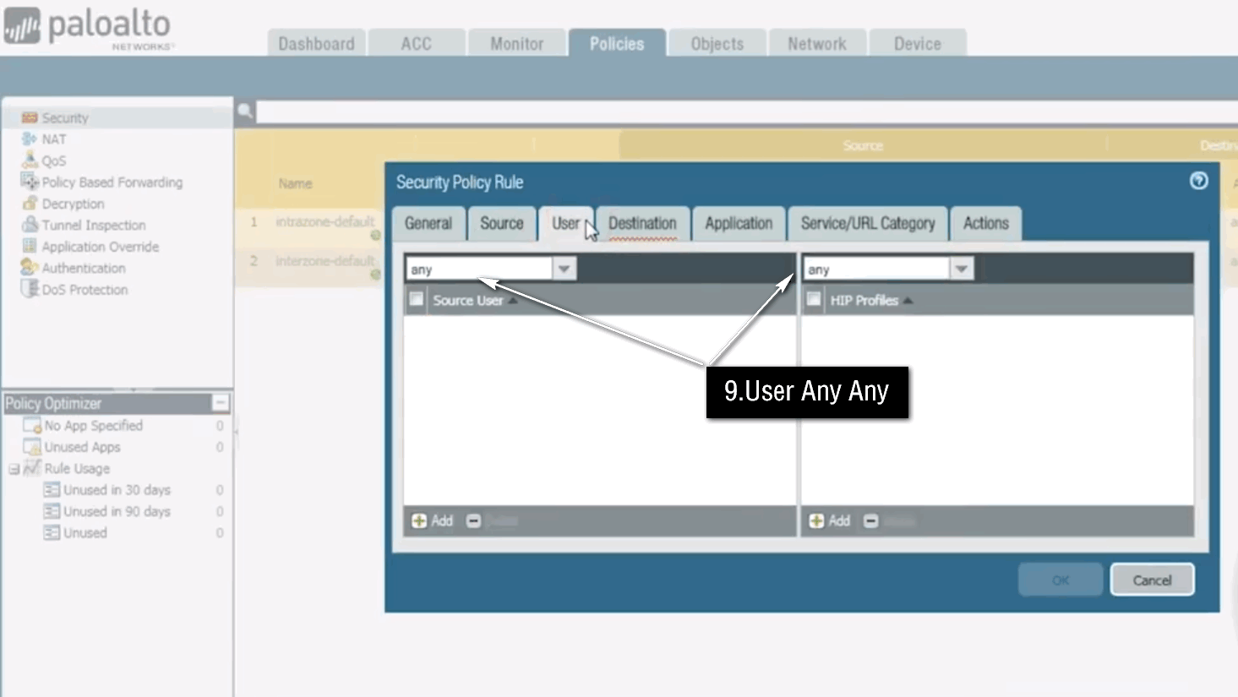Open the Source User 'any' dropdown arrow
1238x697 pixels.
[x=564, y=269]
